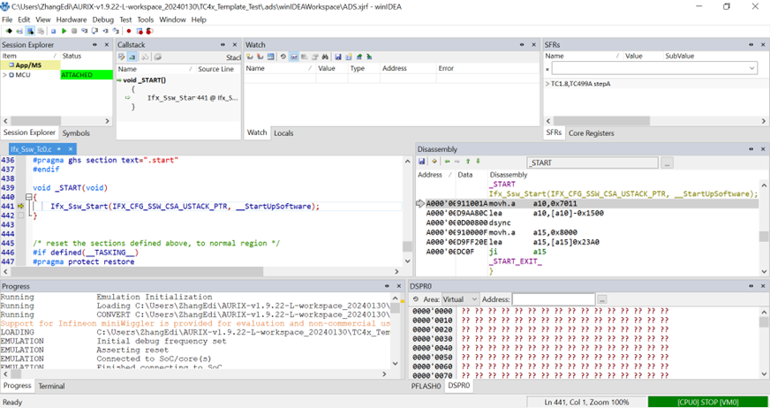Viewport: 770px width, 408px height.
Task: Click the refresh icon in the DSPR0 panel
Action: click(x=416, y=299)
